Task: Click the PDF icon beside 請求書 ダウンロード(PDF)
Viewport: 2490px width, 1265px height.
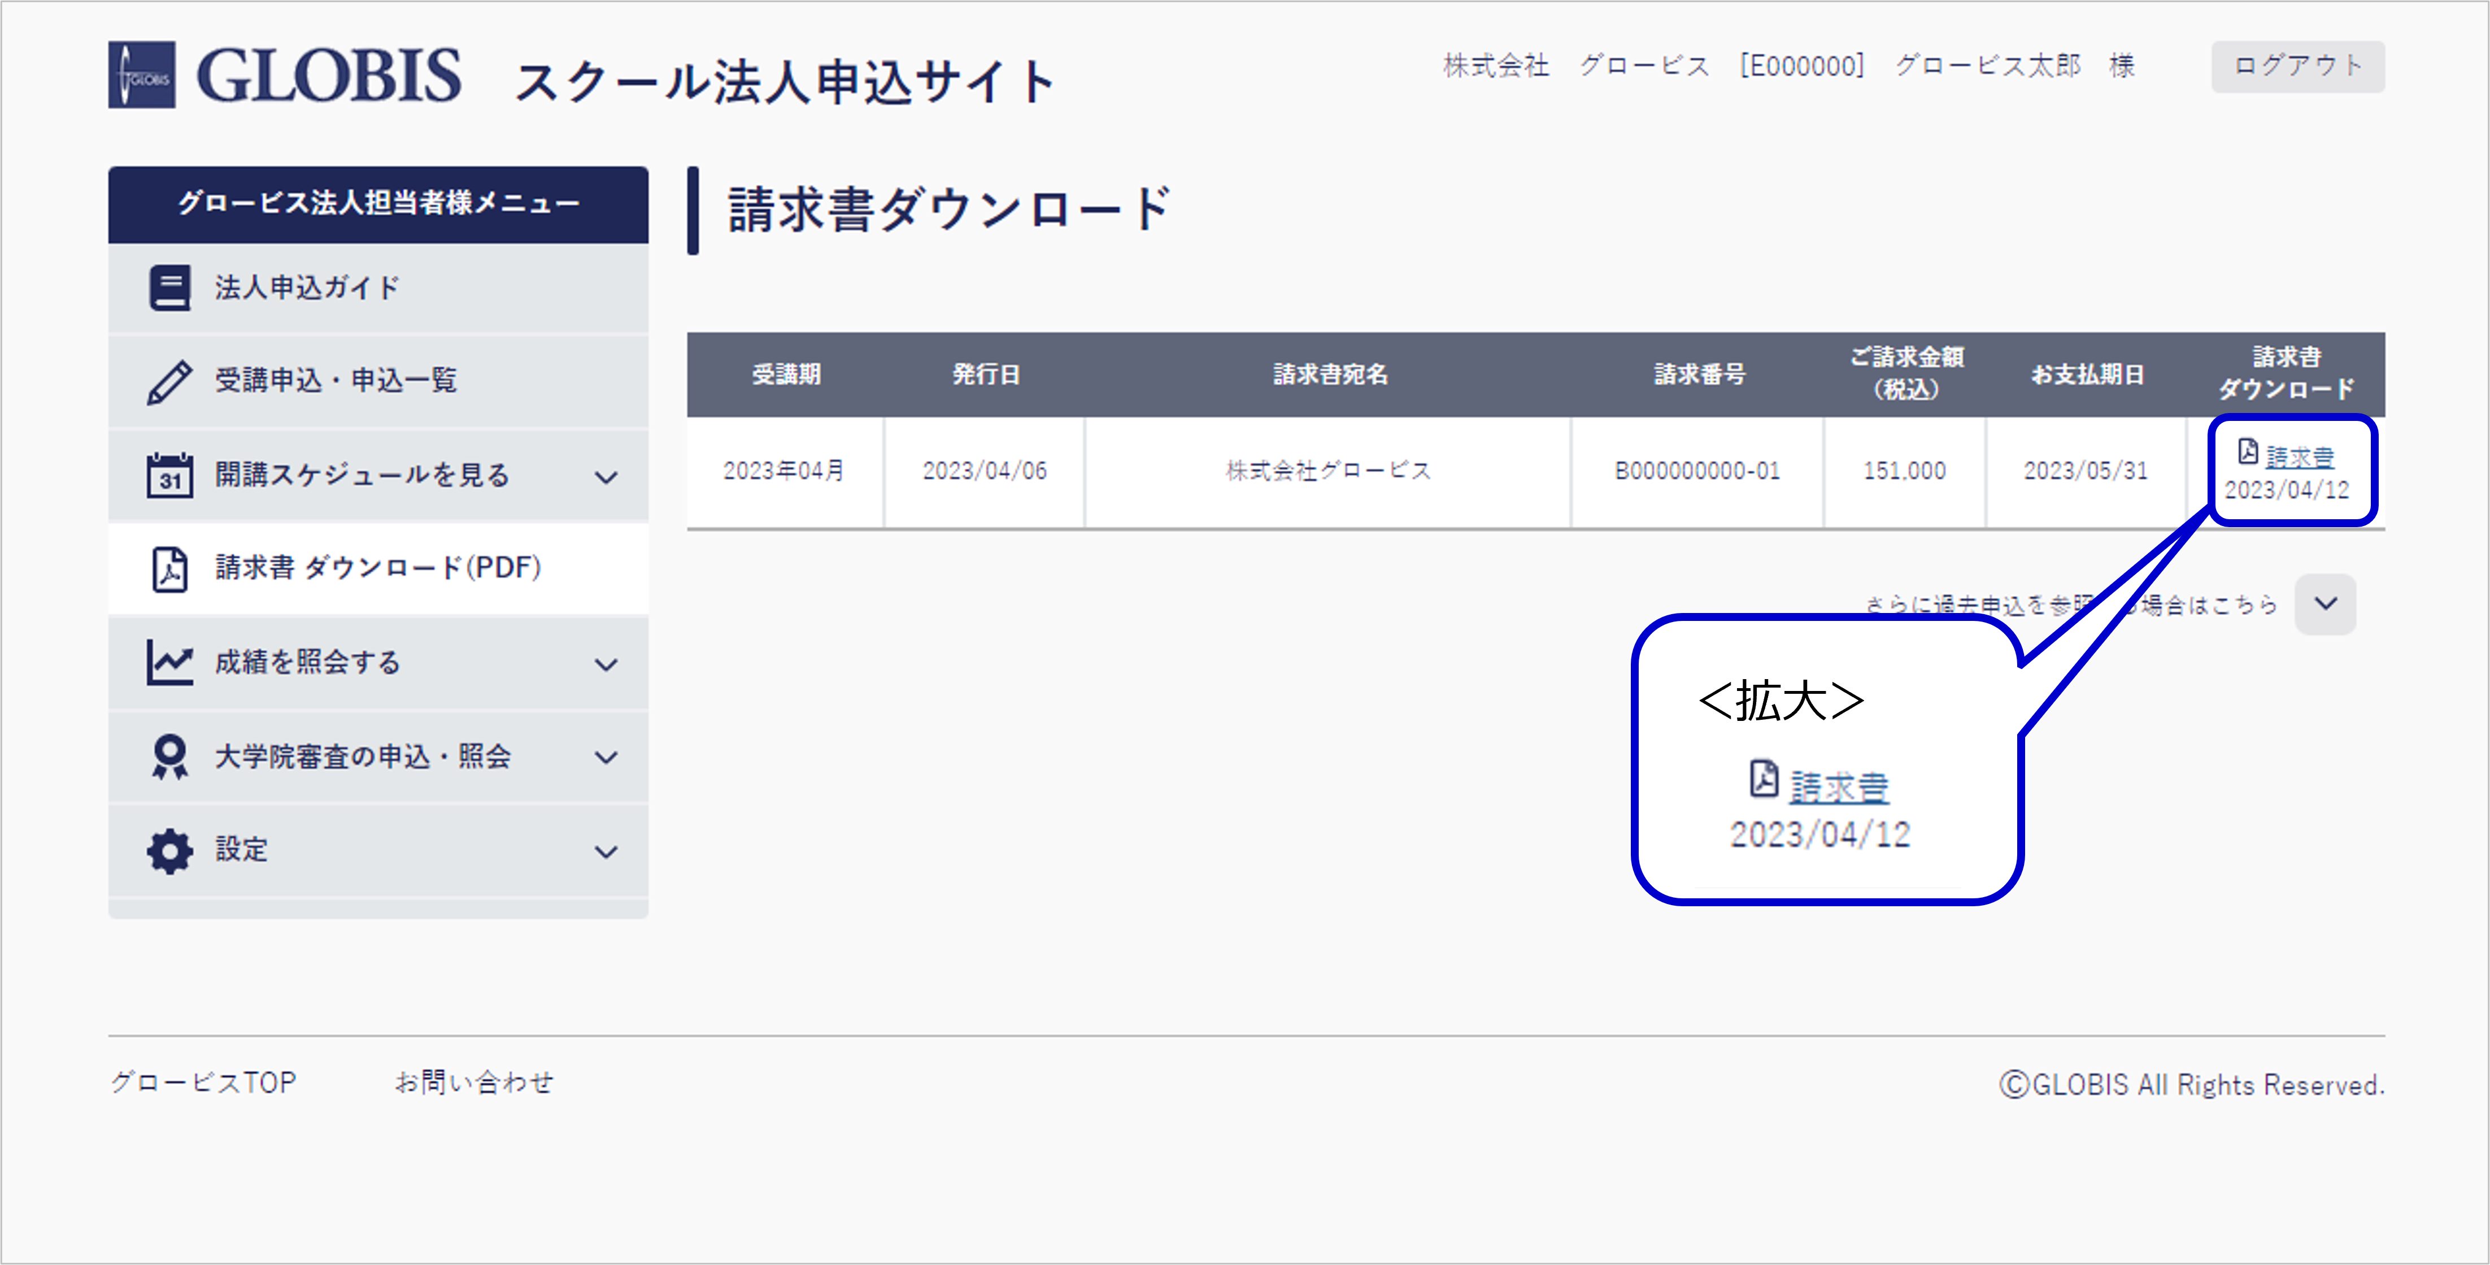Action: coord(170,569)
